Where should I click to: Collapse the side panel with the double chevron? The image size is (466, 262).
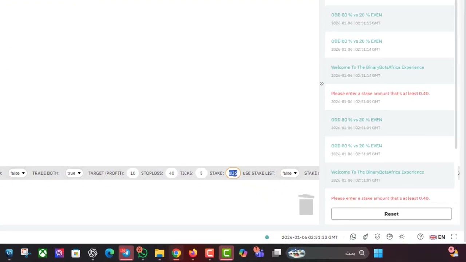tap(321, 84)
